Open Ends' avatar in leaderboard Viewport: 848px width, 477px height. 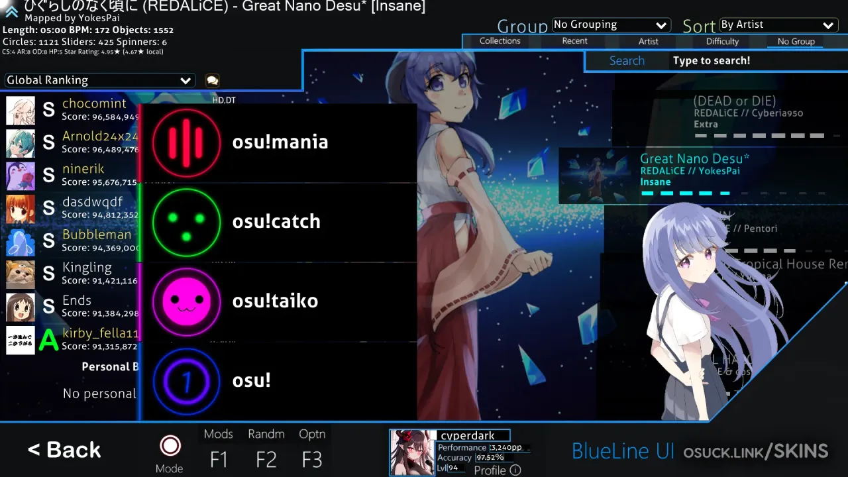click(21, 307)
